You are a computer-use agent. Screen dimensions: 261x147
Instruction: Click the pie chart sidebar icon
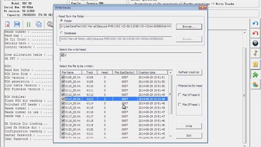(x=255, y=85)
